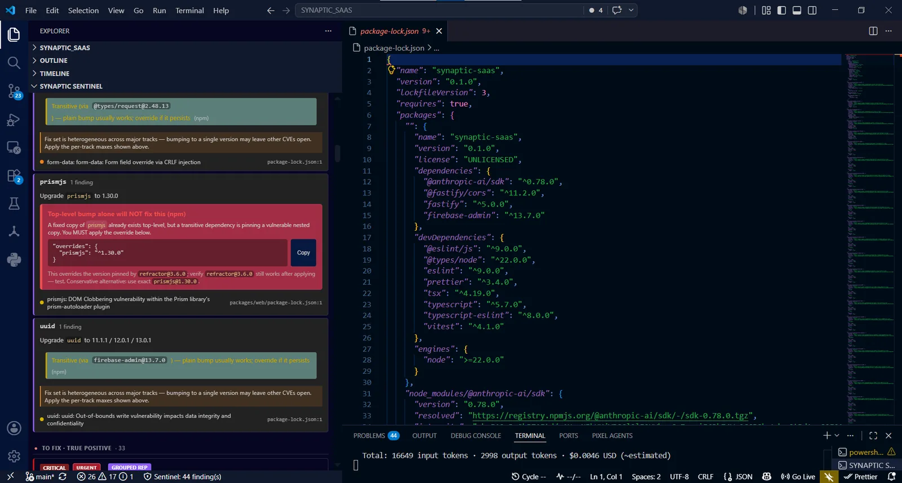The width and height of the screenshot is (902, 483).
Task: Click Sentinel: 44 finding(s) in status bar
Action: (182, 476)
